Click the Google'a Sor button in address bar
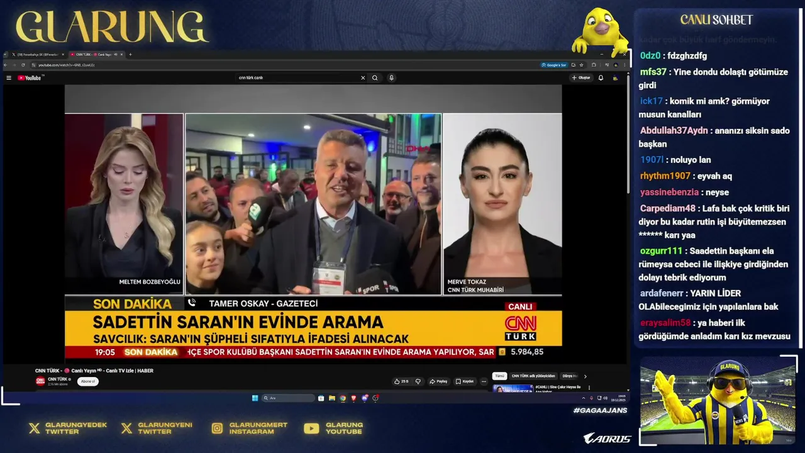The height and width of the screenshot is (453, 805). click(554, 65)
